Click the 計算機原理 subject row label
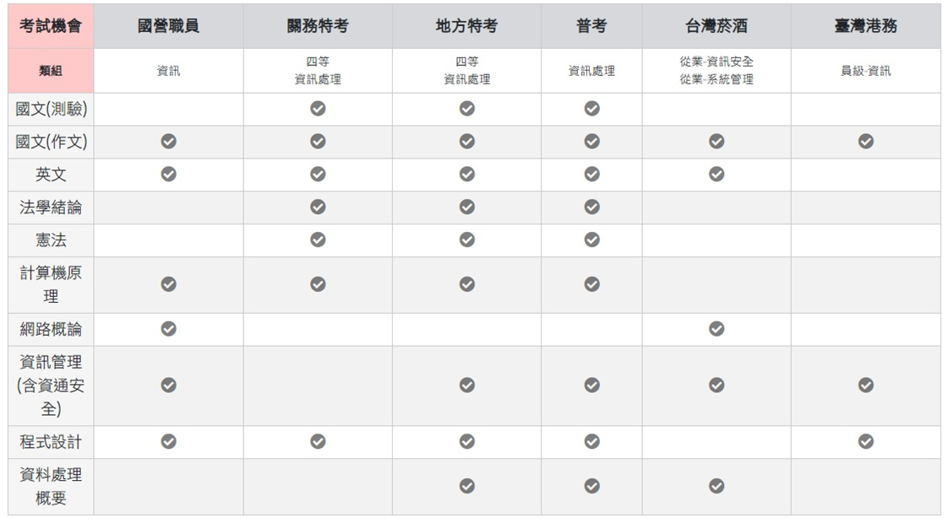This screenshot has height=523, width=948. pyautogui.click(x=51, y=285)
